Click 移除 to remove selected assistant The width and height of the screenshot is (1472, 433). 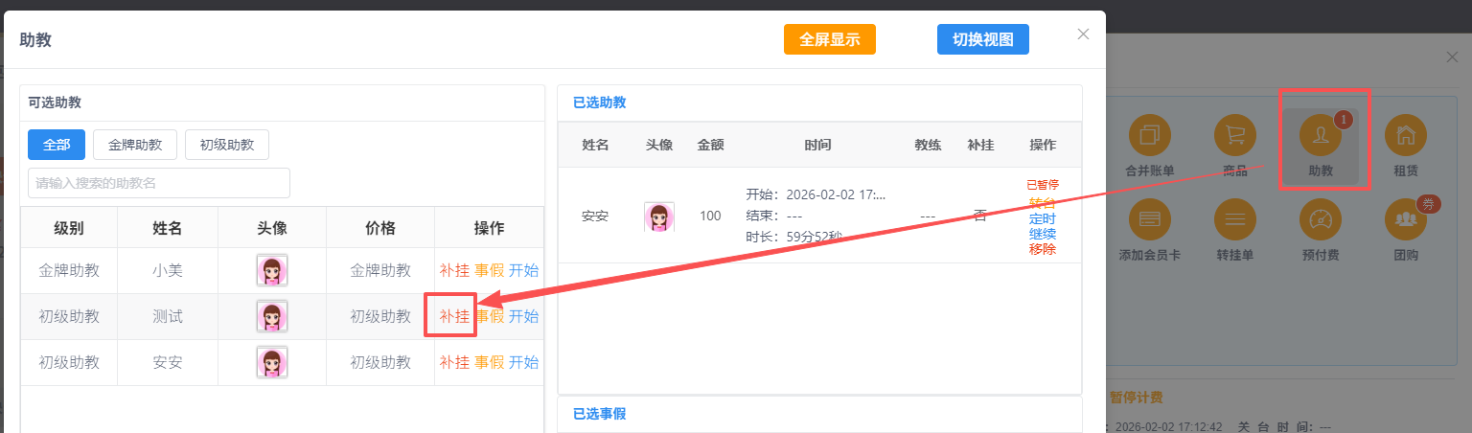(1043, 249)
